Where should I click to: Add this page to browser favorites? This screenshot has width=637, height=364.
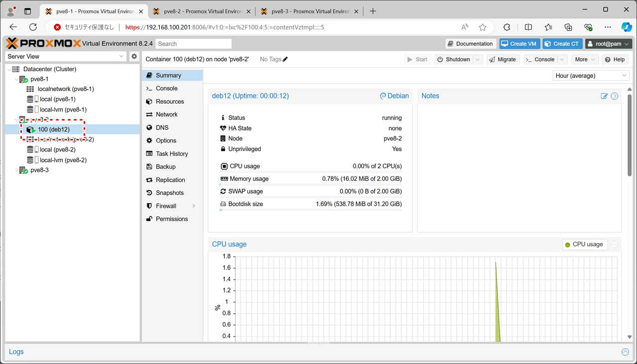coord(482,27)
